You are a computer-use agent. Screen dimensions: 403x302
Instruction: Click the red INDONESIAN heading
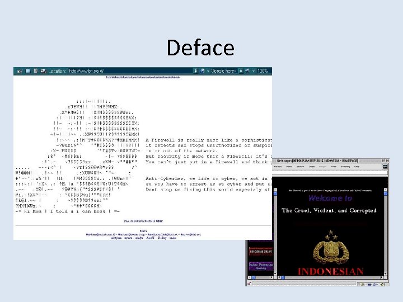pos(331,271)
